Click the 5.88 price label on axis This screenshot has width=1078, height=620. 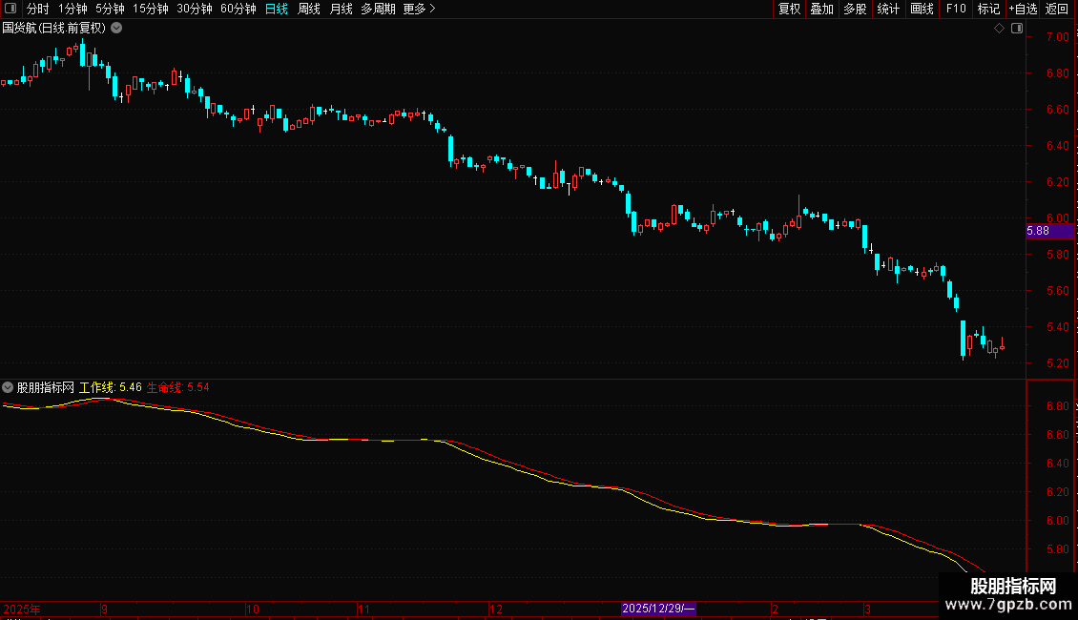click(1049, 231)
